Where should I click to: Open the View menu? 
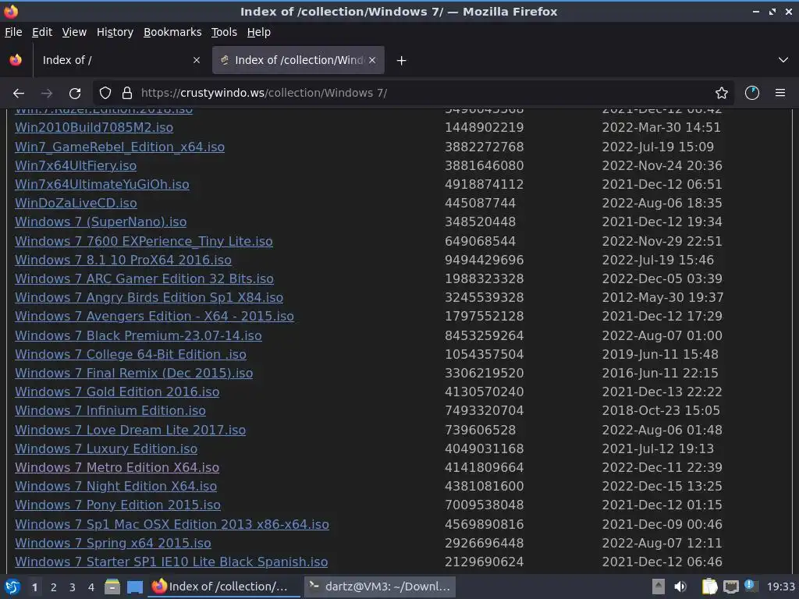[x=74, y=32]
